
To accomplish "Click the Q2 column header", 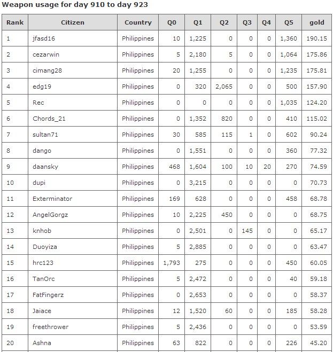I will click(x=224, y=22).
